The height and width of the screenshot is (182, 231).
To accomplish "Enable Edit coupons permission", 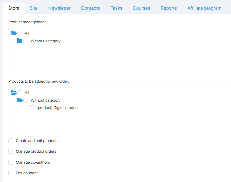I will coord(11,173).
